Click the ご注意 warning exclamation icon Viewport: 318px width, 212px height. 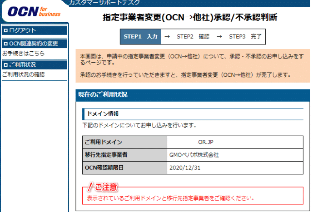point(90,187)
